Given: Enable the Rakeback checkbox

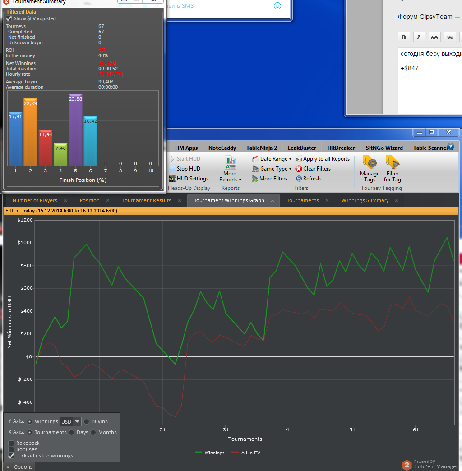Looking at the screenshot, I should [11, 443].
